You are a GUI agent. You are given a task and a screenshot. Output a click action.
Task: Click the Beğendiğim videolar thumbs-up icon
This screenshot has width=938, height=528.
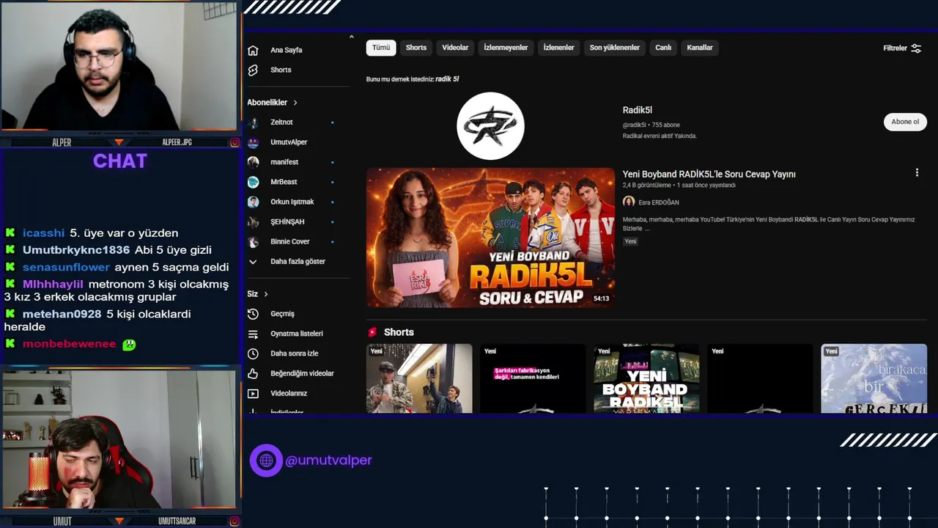tap(253, 373)
